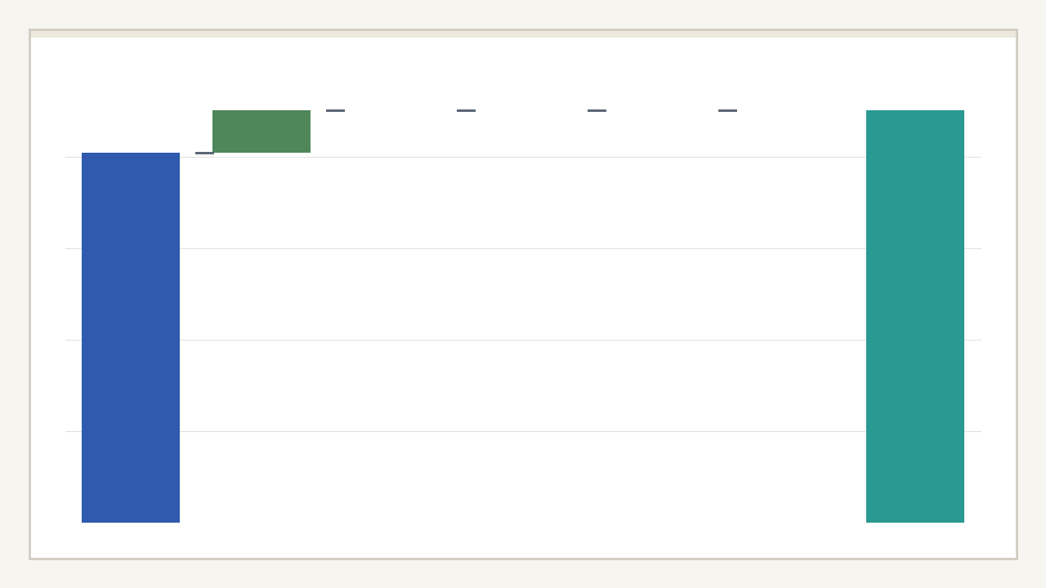
Task: Select the third horizontal gridline from the top
Action: (523, 340)
